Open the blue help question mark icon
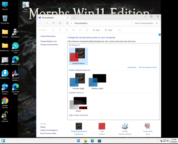Screen dimensions: 178x144 click(x=159, y=35)
